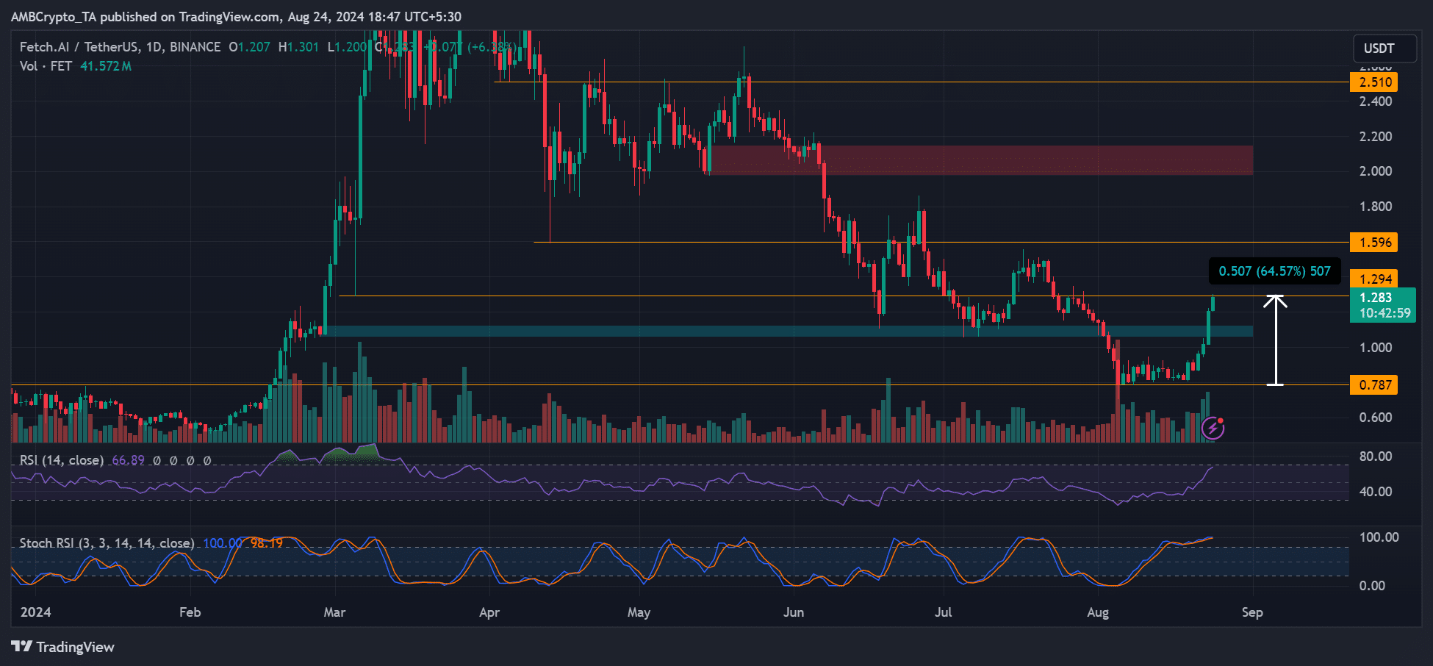The image size is (1433, 666).
Task: Click the 80.00 RSI scale value
Action: [x=1376, y=456]
